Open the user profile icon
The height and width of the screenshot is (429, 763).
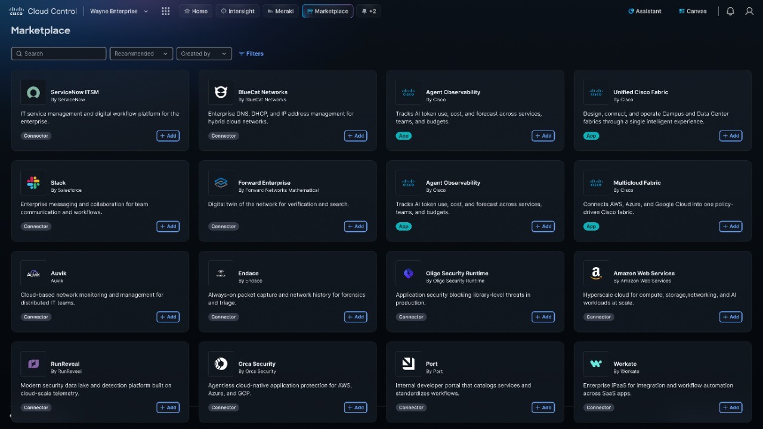(749, 11)
